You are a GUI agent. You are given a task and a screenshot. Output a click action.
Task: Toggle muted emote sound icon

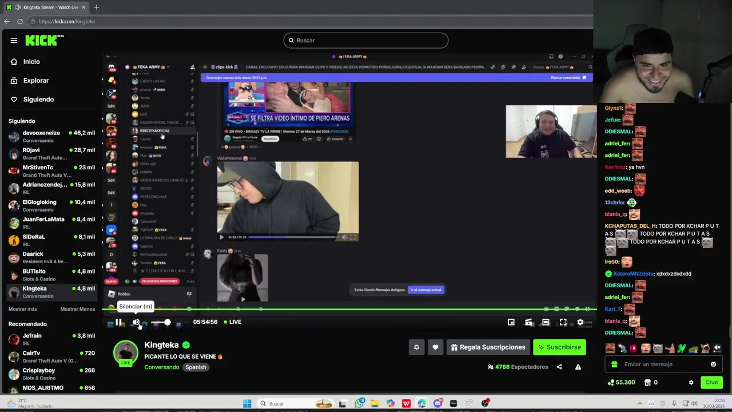717,348
